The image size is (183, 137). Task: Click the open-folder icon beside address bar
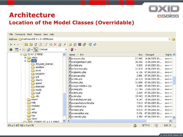pos(173,39)
